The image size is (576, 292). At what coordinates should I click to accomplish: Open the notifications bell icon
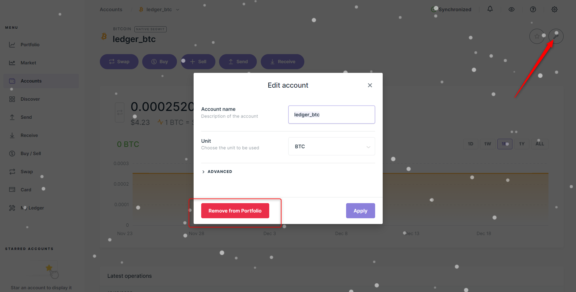point(490,9)
